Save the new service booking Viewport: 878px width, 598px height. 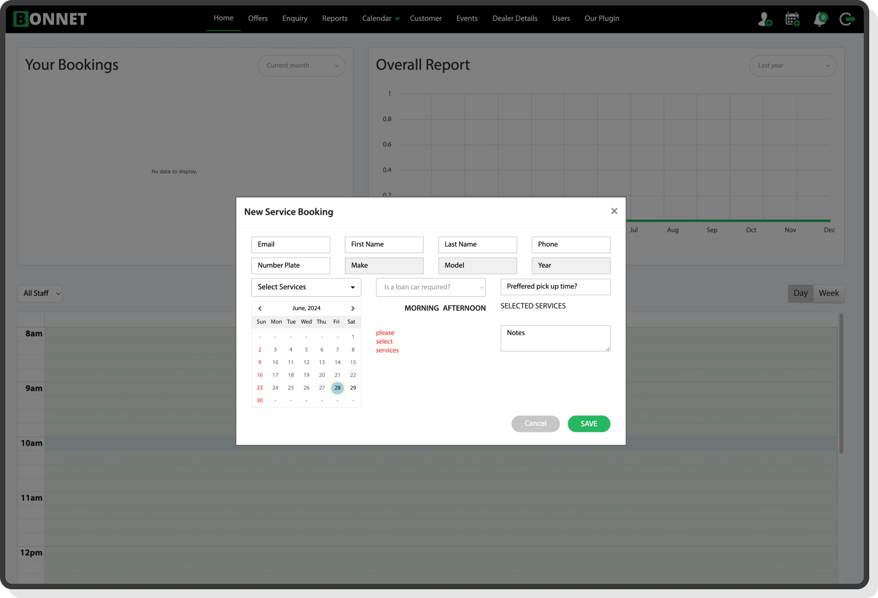coord(589,424)
